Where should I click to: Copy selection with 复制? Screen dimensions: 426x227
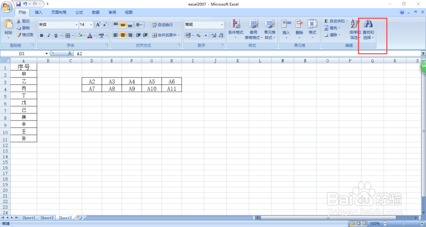pos(23,28)
